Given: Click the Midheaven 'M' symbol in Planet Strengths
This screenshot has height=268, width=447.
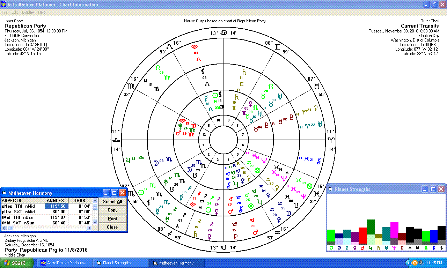Looking at the screenshot, I should (418, 248).
